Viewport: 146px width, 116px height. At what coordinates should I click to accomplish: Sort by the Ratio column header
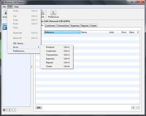[132, 32]
